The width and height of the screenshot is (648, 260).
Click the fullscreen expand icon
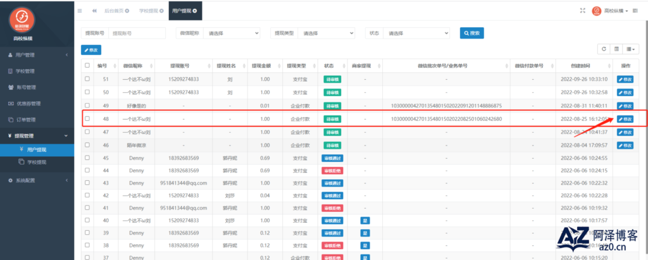point(583,11)
